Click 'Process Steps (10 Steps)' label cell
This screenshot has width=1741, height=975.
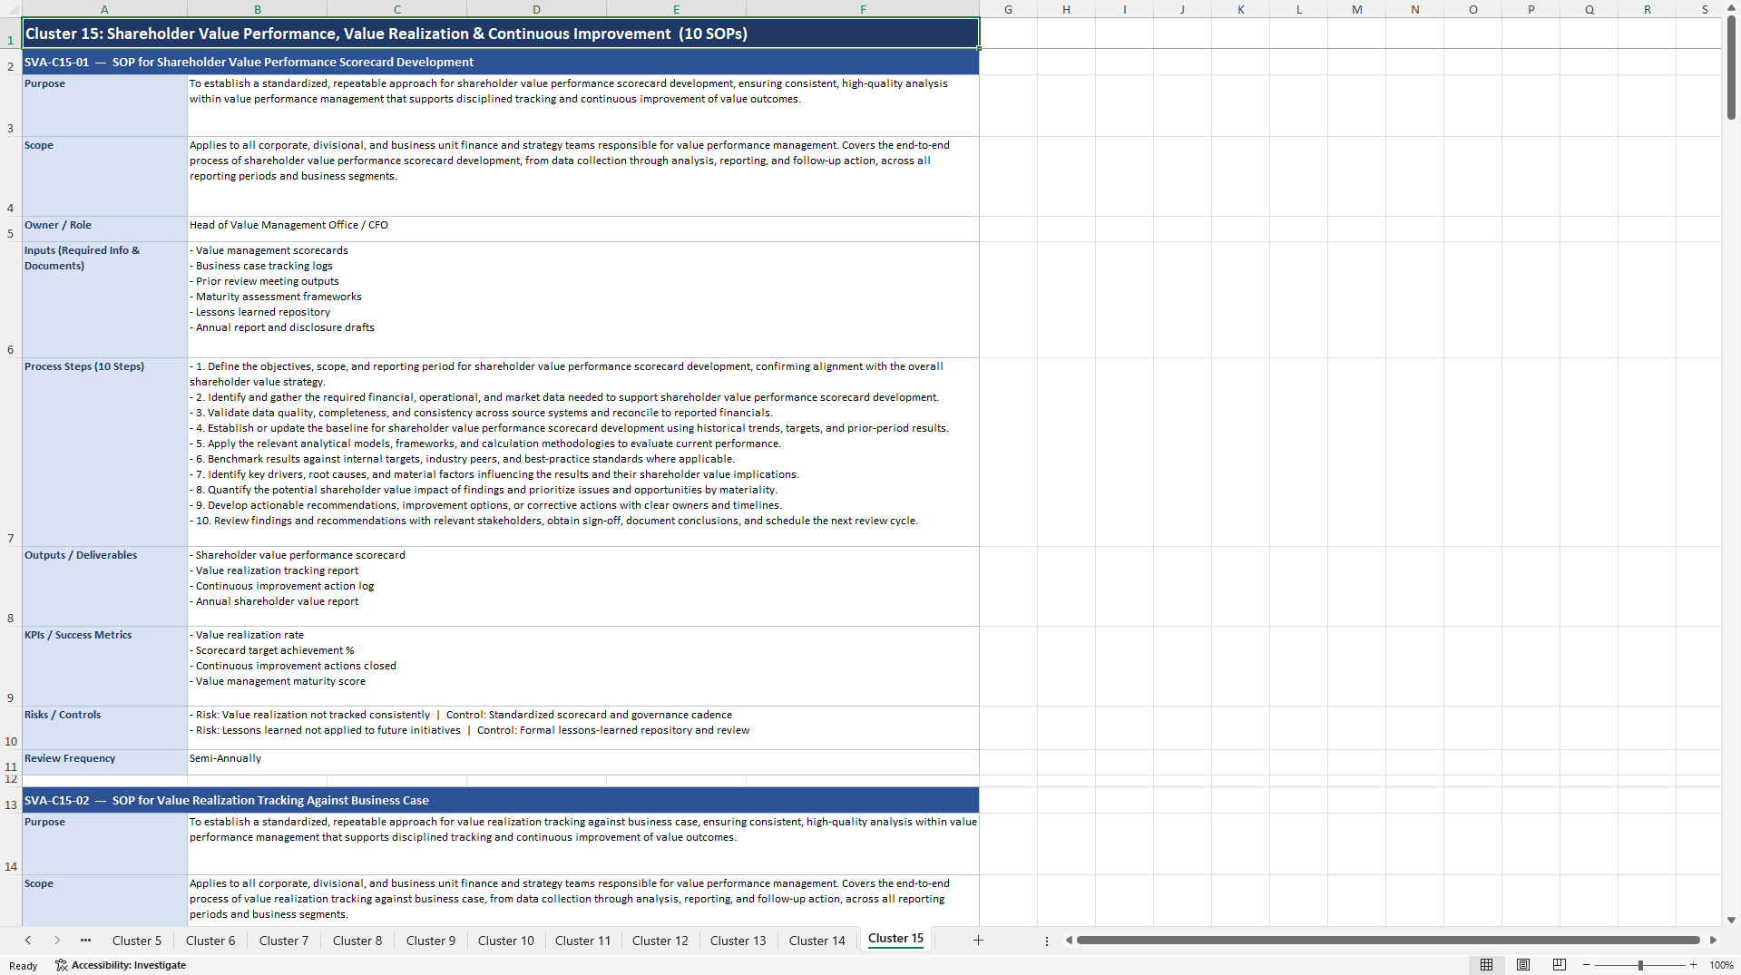[x=104, y=452]
